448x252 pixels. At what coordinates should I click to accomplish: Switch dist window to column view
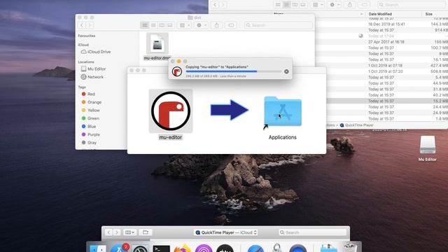pos(162,25)
